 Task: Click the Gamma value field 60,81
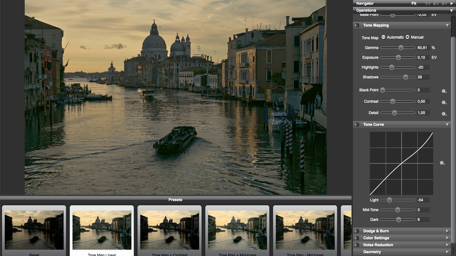423,48
